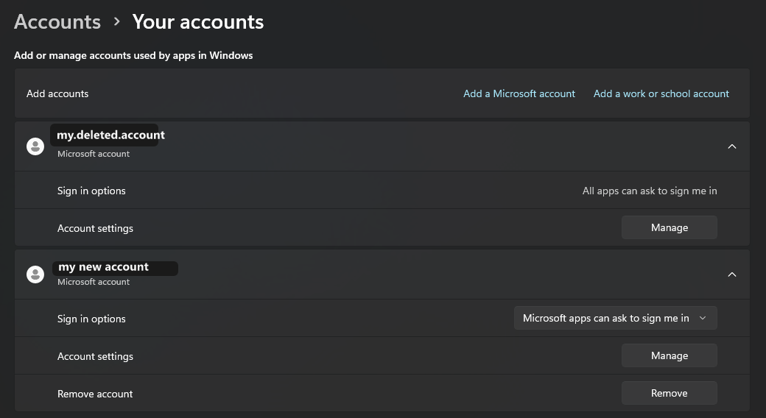Remove the my new account
766x418 pixels.
pyautogui.click(x=670, y=393)
